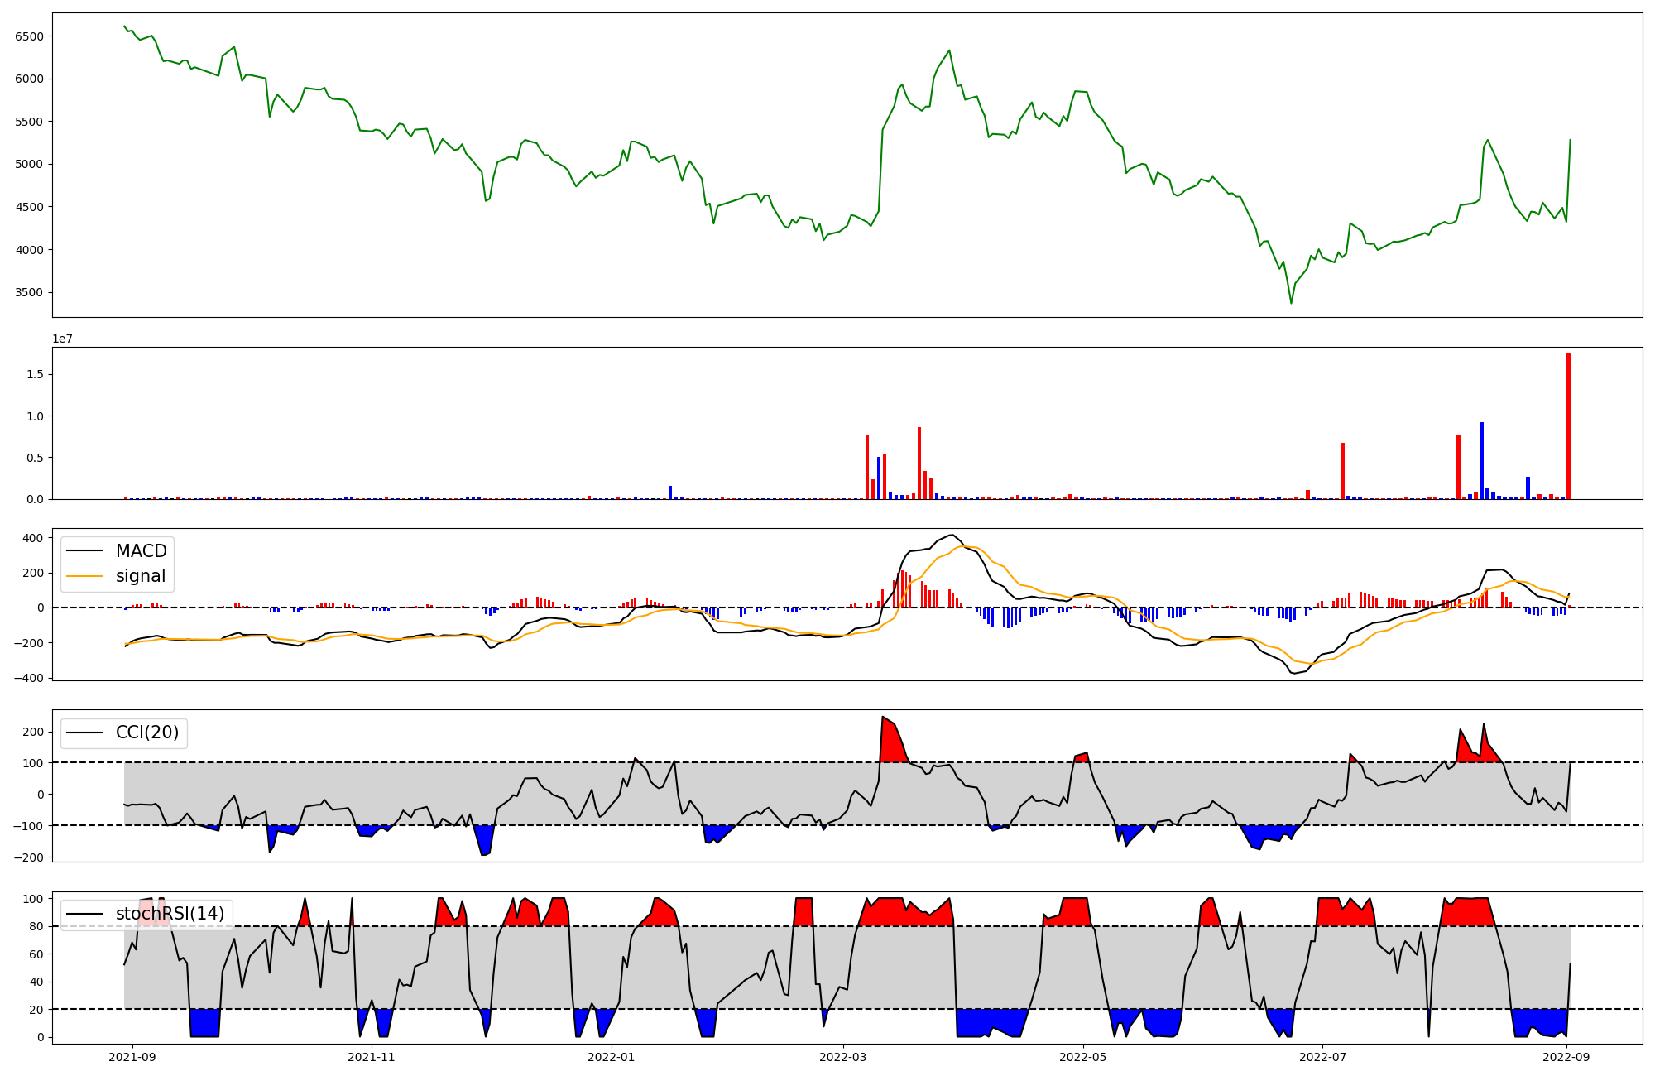Click the tallest red volume bar
Screen dimensions: 1655x1076
pyautogui.click(x=1568, y=426)
